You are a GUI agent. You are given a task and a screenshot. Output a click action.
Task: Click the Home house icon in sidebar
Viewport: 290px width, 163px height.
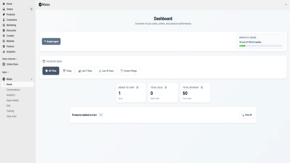pyautogui.click(x=4, y=4)
